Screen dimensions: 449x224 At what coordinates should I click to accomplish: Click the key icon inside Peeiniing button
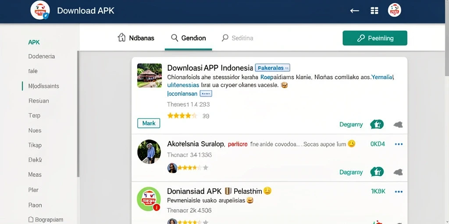(361, 38)
